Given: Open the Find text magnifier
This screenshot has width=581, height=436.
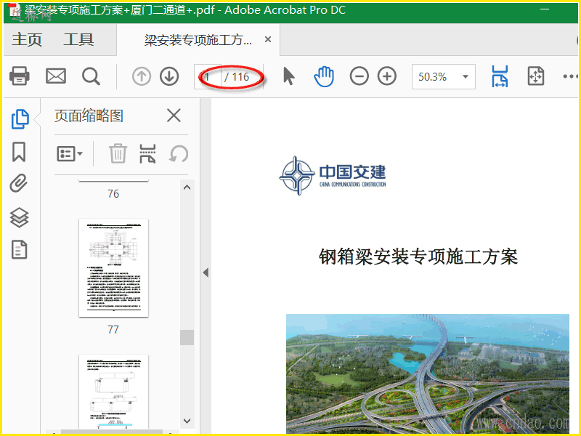Looking at the screenshot, I should point(91,76).
